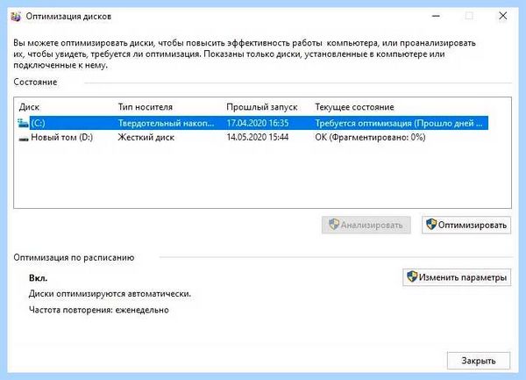This screenshot has height=380, width=526.
Task: Click the date 17.04.2020 16:35
Action: (x=258, y=123)
